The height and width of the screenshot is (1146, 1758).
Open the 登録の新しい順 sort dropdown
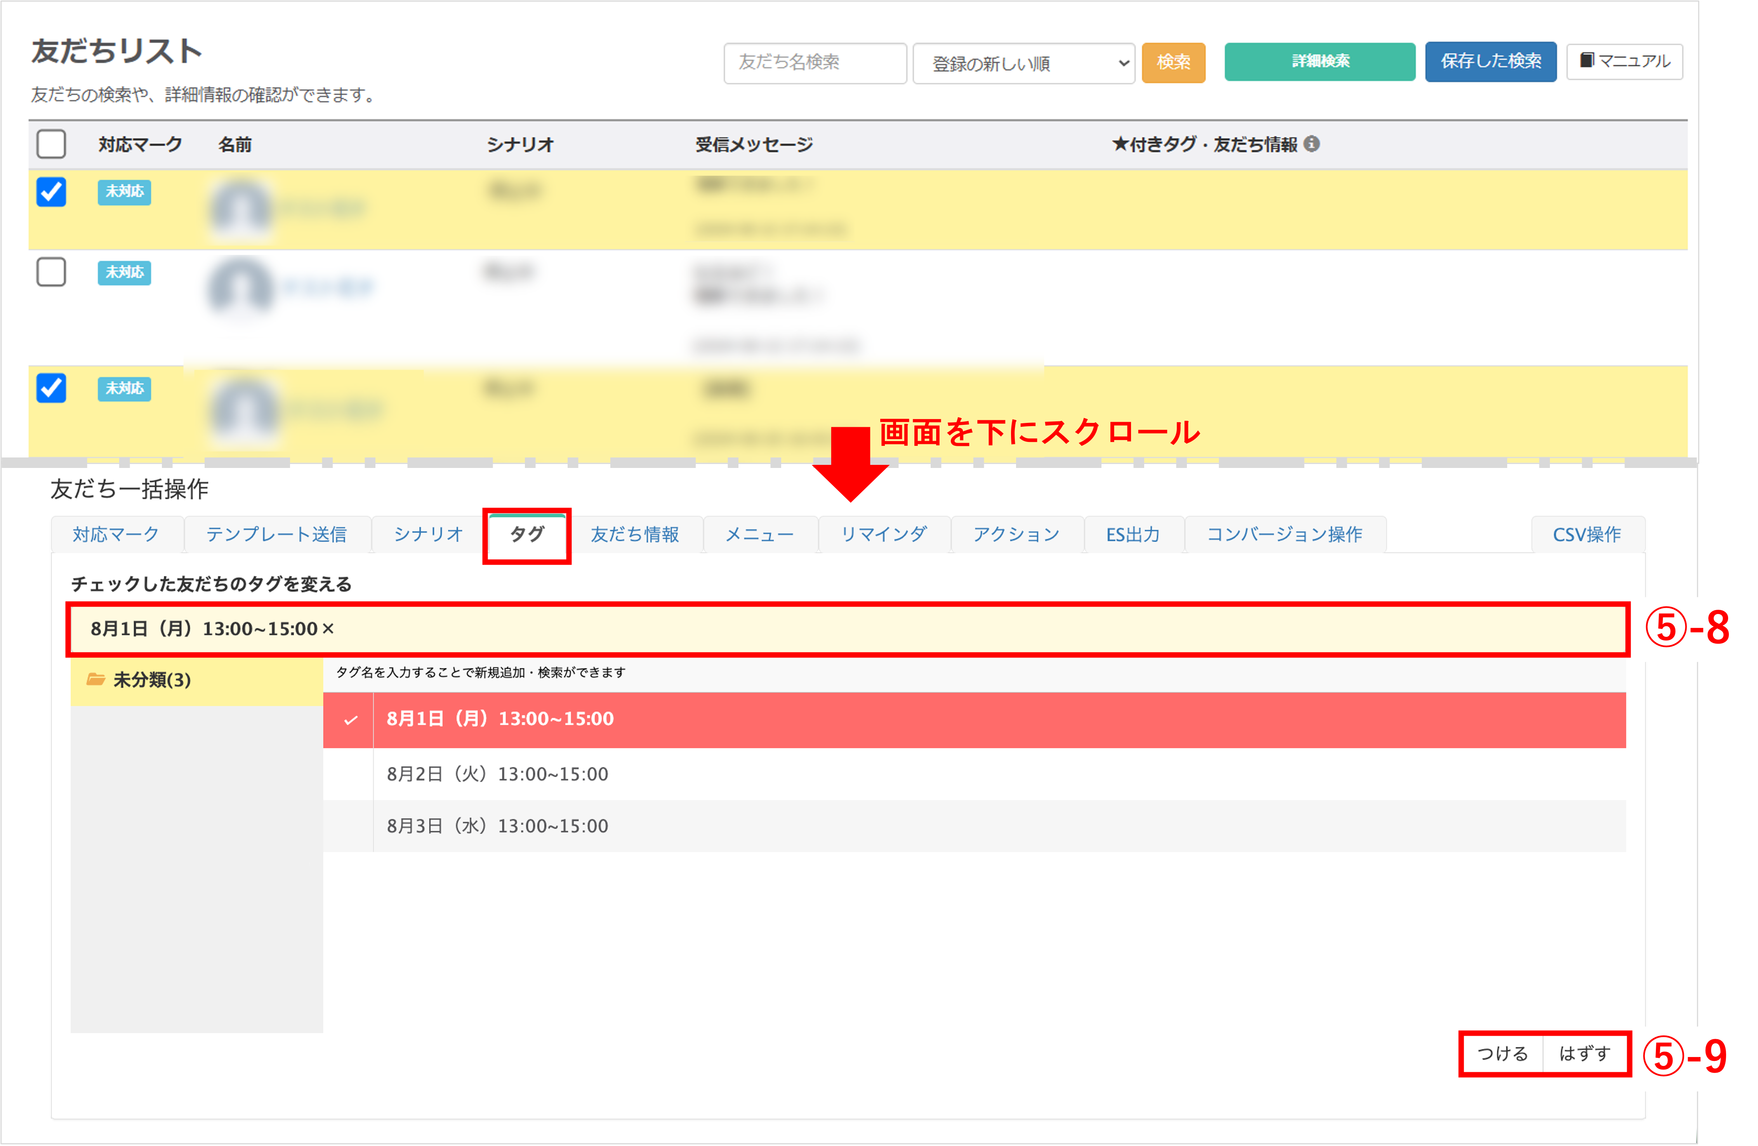1023,64
